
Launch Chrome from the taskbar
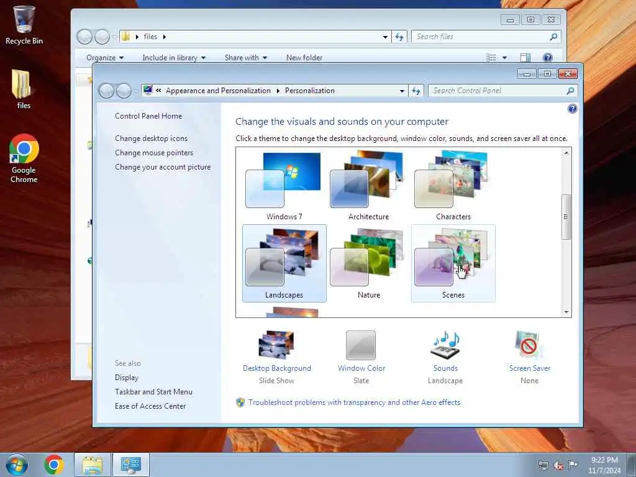[x=54, y=465]
